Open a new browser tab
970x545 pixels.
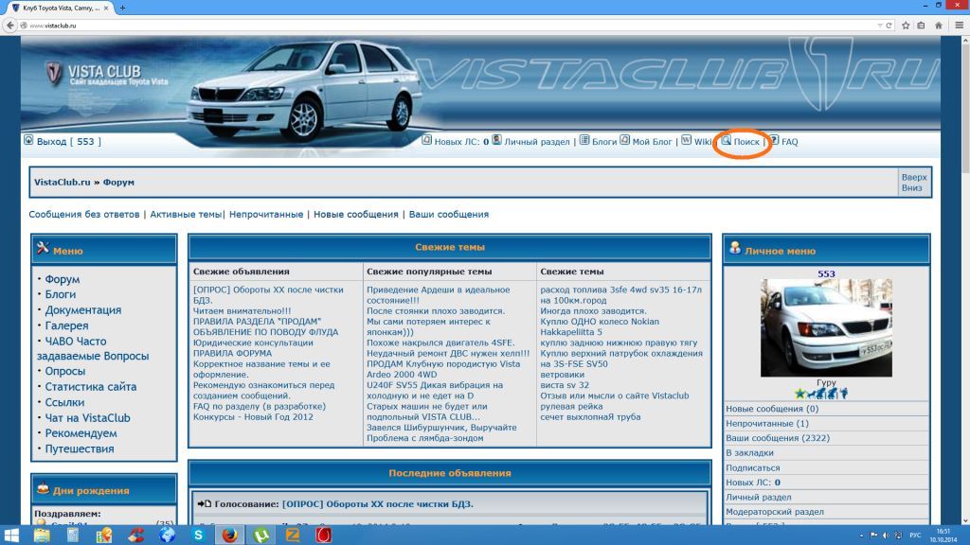(x=123, y=8)
